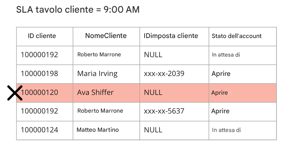Viewport: 284px width, 147px height.
Task: Click tax ID xxx-xx-2039 cell
Action: (x=174, y=74)
